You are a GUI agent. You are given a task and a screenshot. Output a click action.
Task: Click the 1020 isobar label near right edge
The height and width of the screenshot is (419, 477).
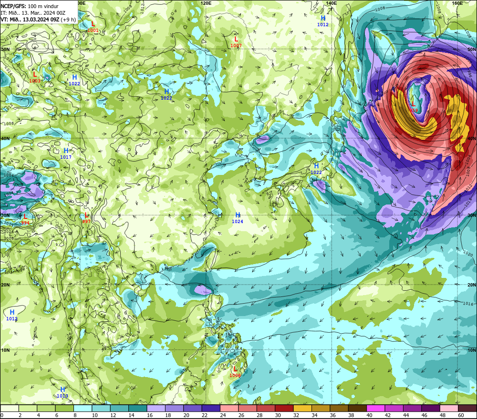tap(467, 253)
